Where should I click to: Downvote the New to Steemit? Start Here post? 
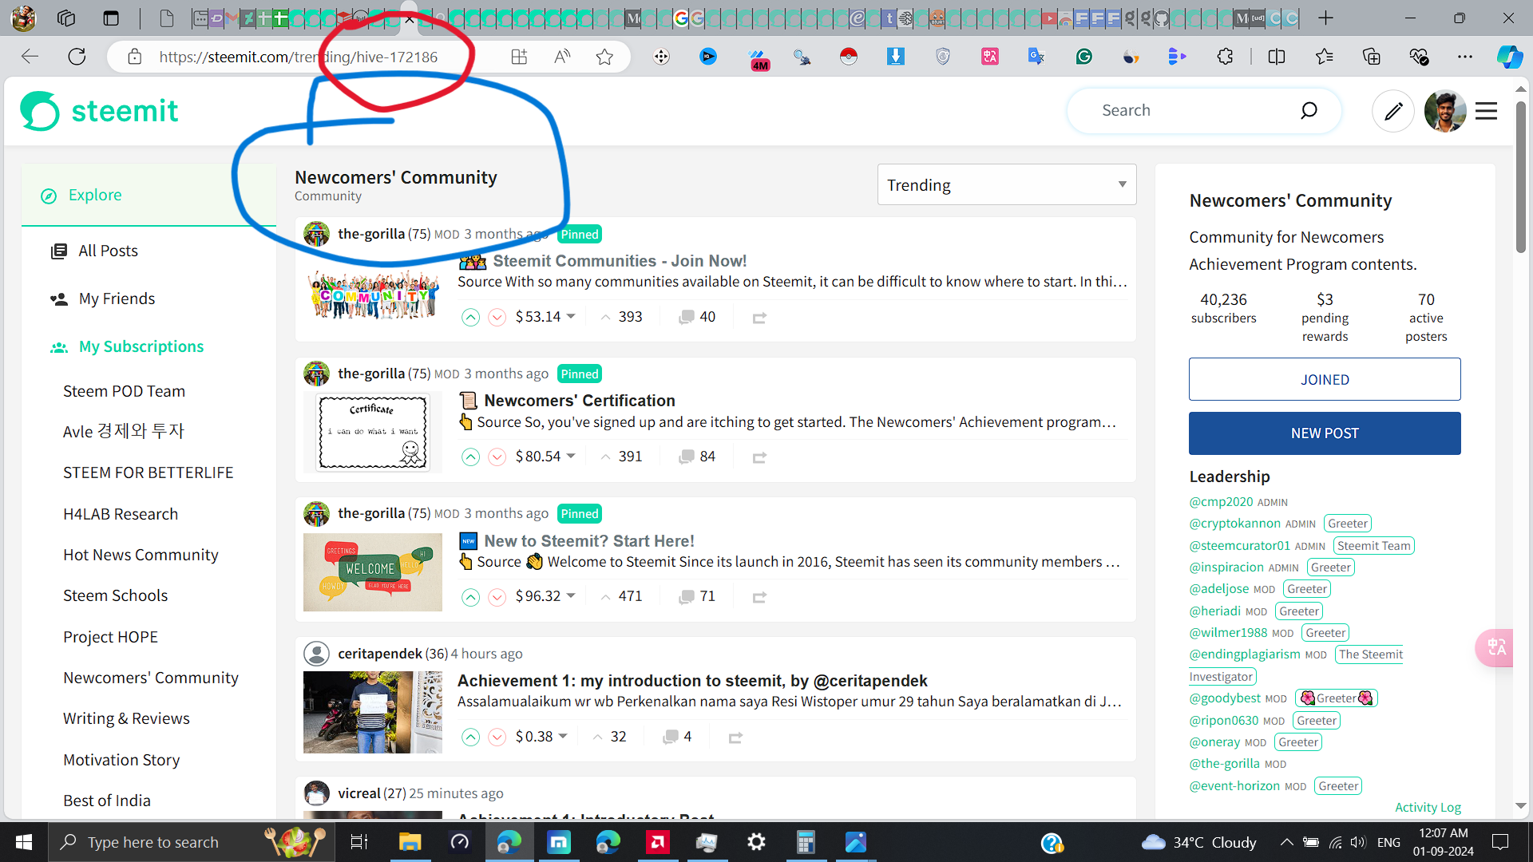tap(497, 597)
